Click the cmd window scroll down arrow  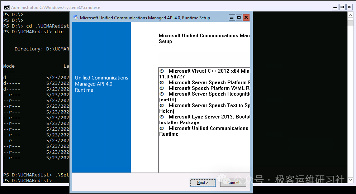(350, 180)
